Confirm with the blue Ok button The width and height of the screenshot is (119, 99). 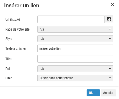[93, 93]
